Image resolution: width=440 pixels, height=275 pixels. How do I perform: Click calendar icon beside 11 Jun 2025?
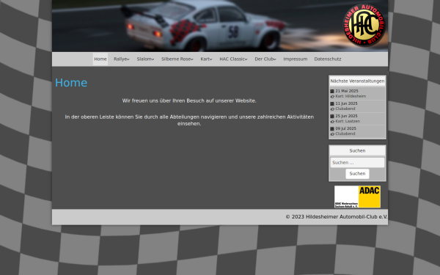(332, 104)
